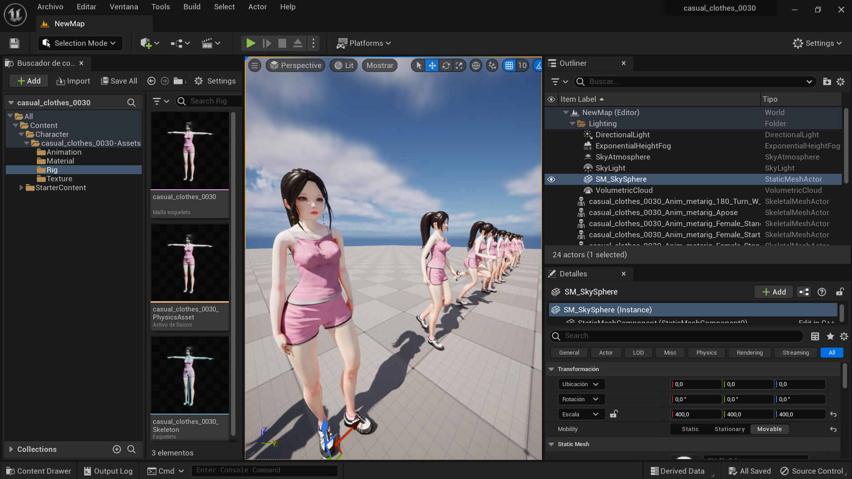This screenshot has height=479, width=852.
Task: Toggle grid snapping in viewport
Action: tap(509, 66)
